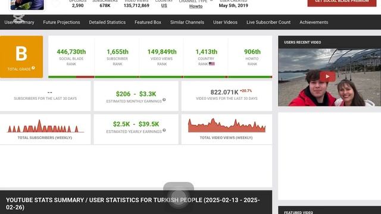Image resolution: width=381 pixels, height=214 pixels.
Task: Open the Future Projections tab
Action: click(x=61, y=22)
